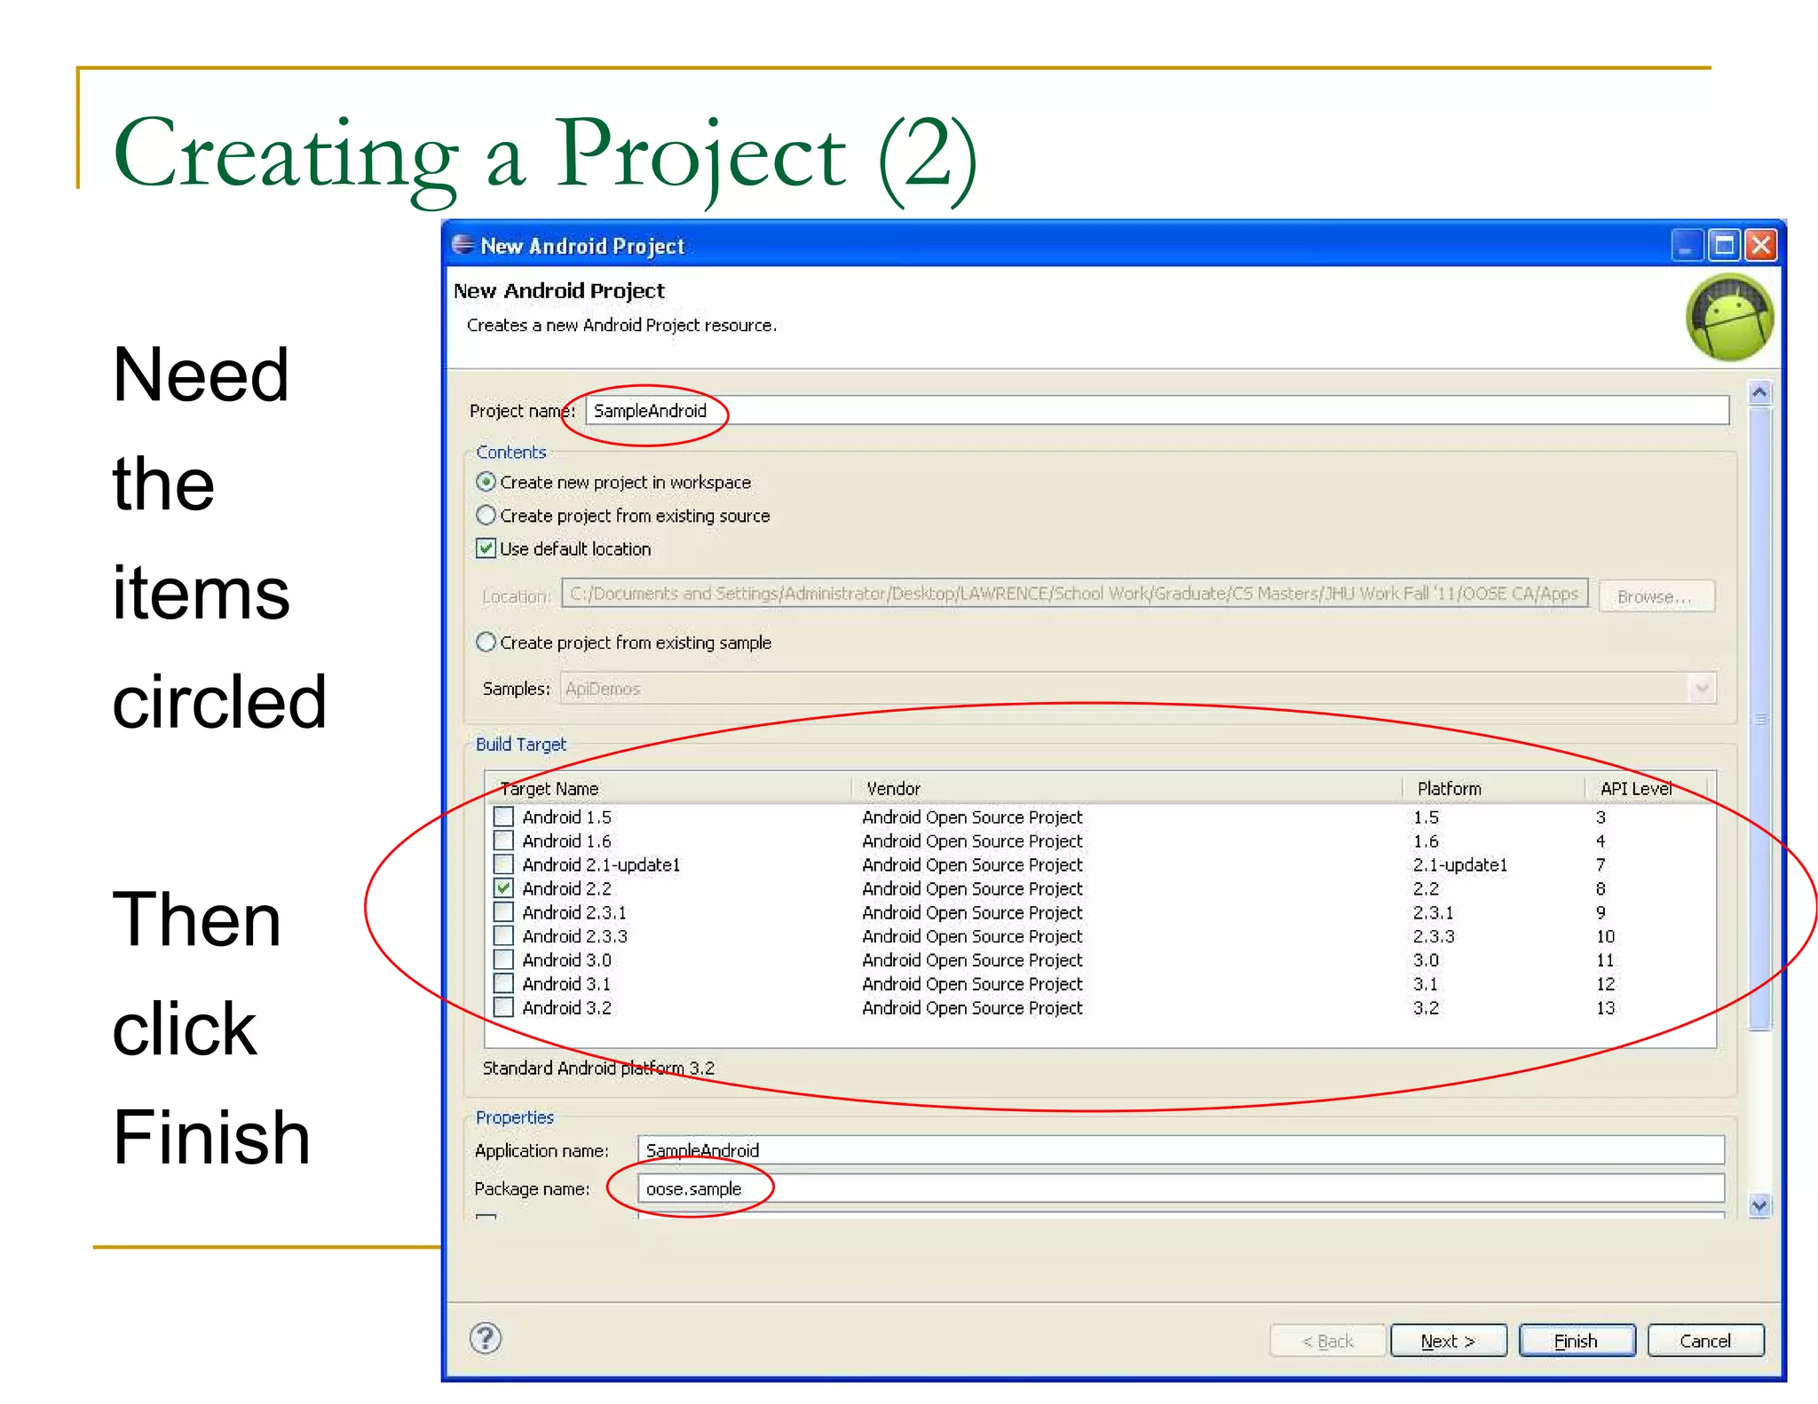1818x1404 pixels.
Task: Click the help question mark icon
Action: click(x=486, y=1337)
